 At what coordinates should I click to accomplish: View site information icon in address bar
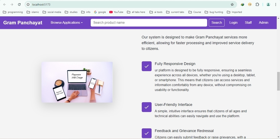click(28, 4)
